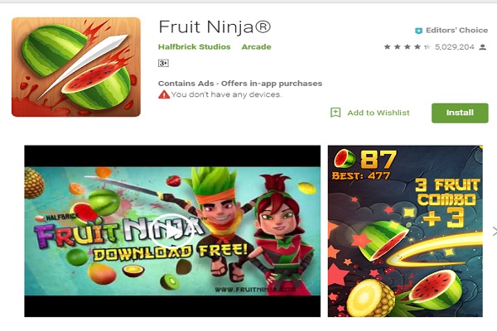Click the green Install button

pyautogui.click(x=460, y=113)
